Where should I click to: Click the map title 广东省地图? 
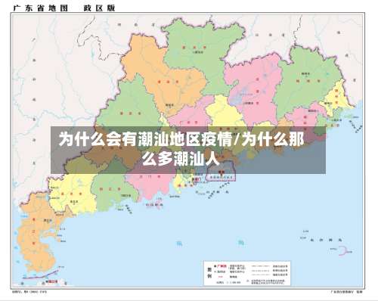tap(40, 8)
